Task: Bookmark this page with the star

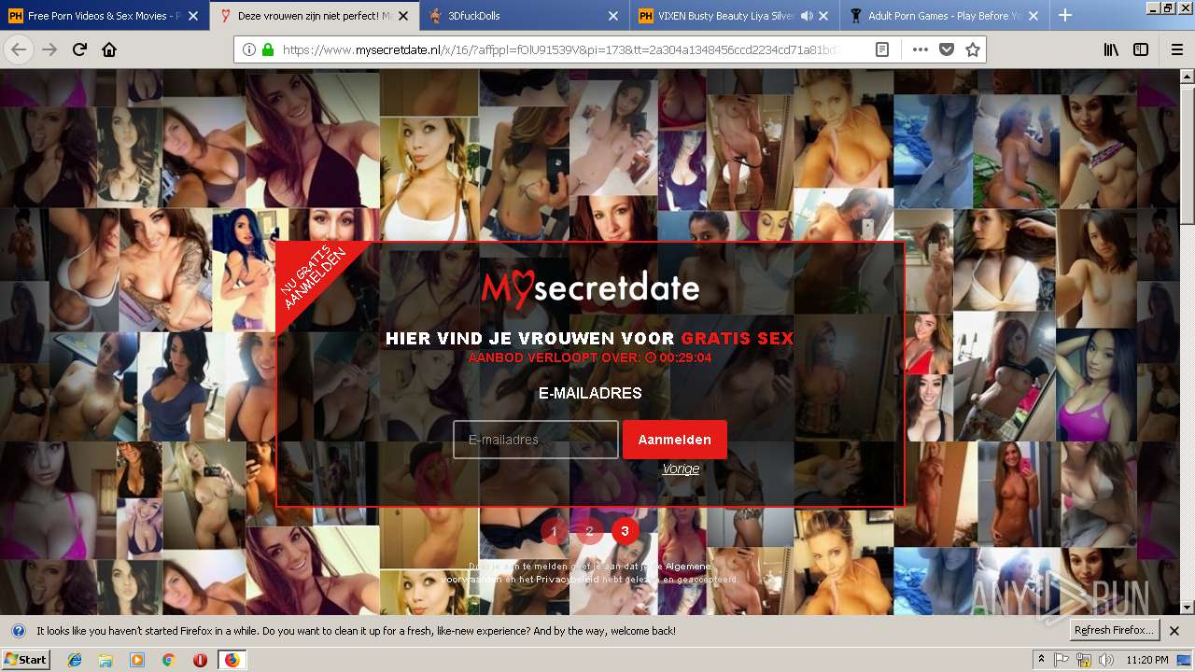Action: click(973, 49)
